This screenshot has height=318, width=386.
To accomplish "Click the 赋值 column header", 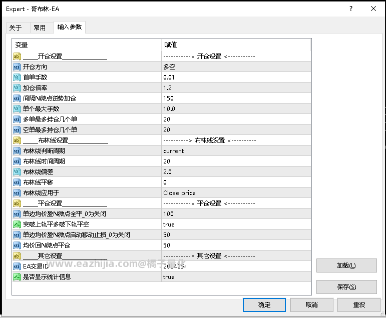I will tap(236, 45).
